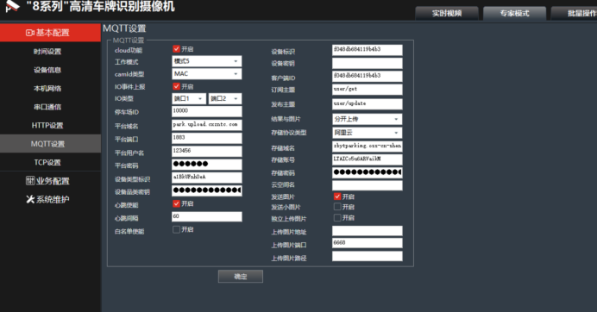
Task: Click the empty 设备密钥 input field
Action: coord(367,63)
